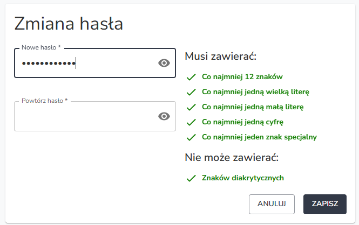Click checkmark next to jedną cyfrę rule
Viewport: 359px width, 225px height.
191,122
